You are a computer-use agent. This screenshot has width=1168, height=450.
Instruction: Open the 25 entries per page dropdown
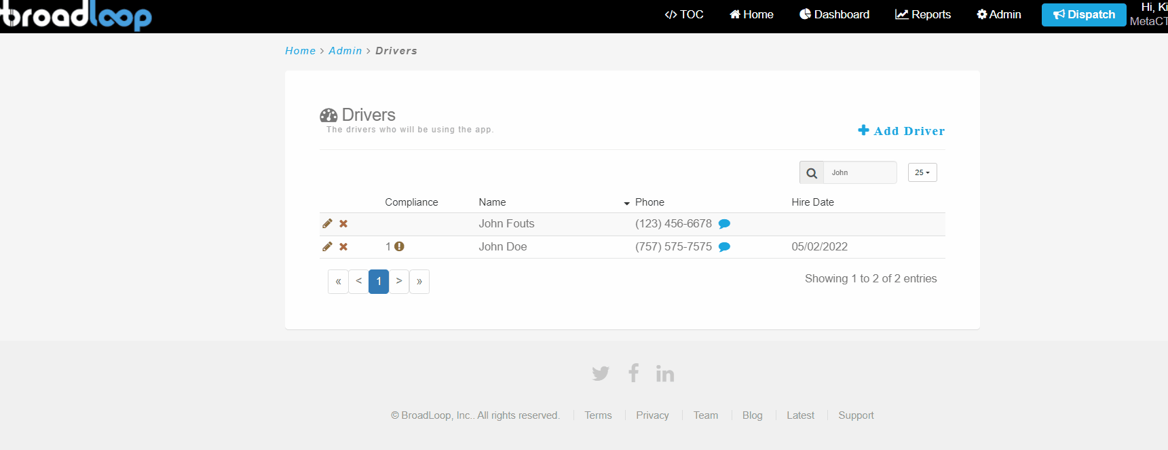coord(922,172)
